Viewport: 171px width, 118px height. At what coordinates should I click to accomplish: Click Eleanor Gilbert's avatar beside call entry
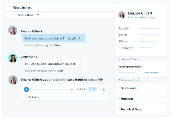tap(13, 80)
